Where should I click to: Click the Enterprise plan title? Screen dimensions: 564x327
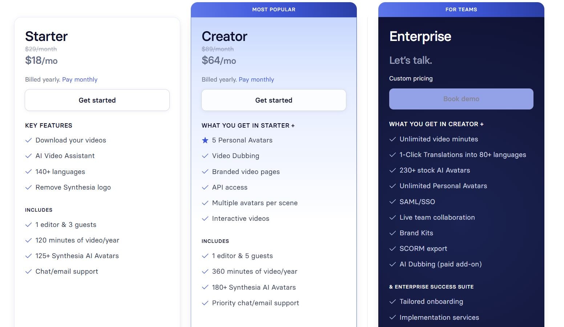click(420, 36)
